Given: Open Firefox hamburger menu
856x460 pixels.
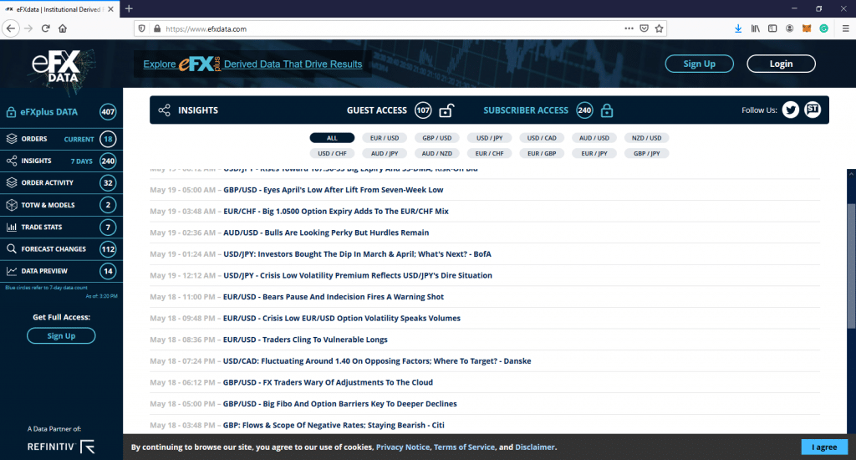Looking at the screenshot, I should (846, 28).
